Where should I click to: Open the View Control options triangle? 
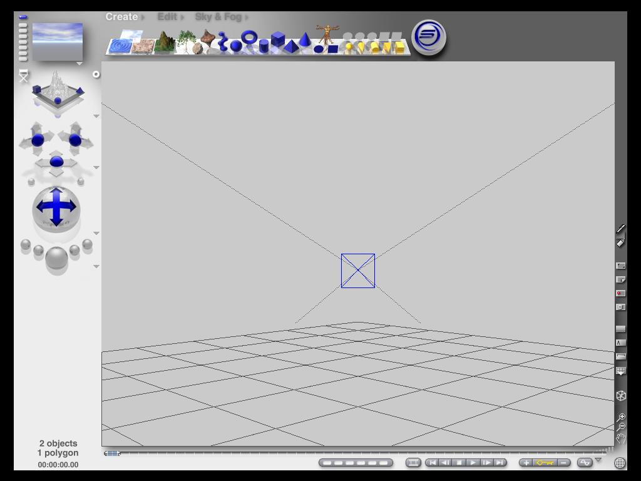[x=96, y=116]
